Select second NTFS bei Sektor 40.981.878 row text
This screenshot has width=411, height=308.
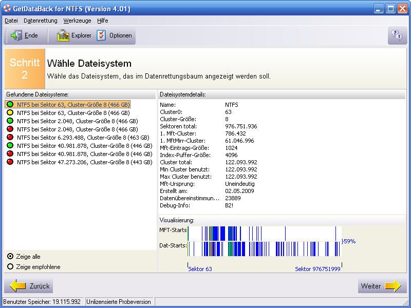[x=85, y=154]
